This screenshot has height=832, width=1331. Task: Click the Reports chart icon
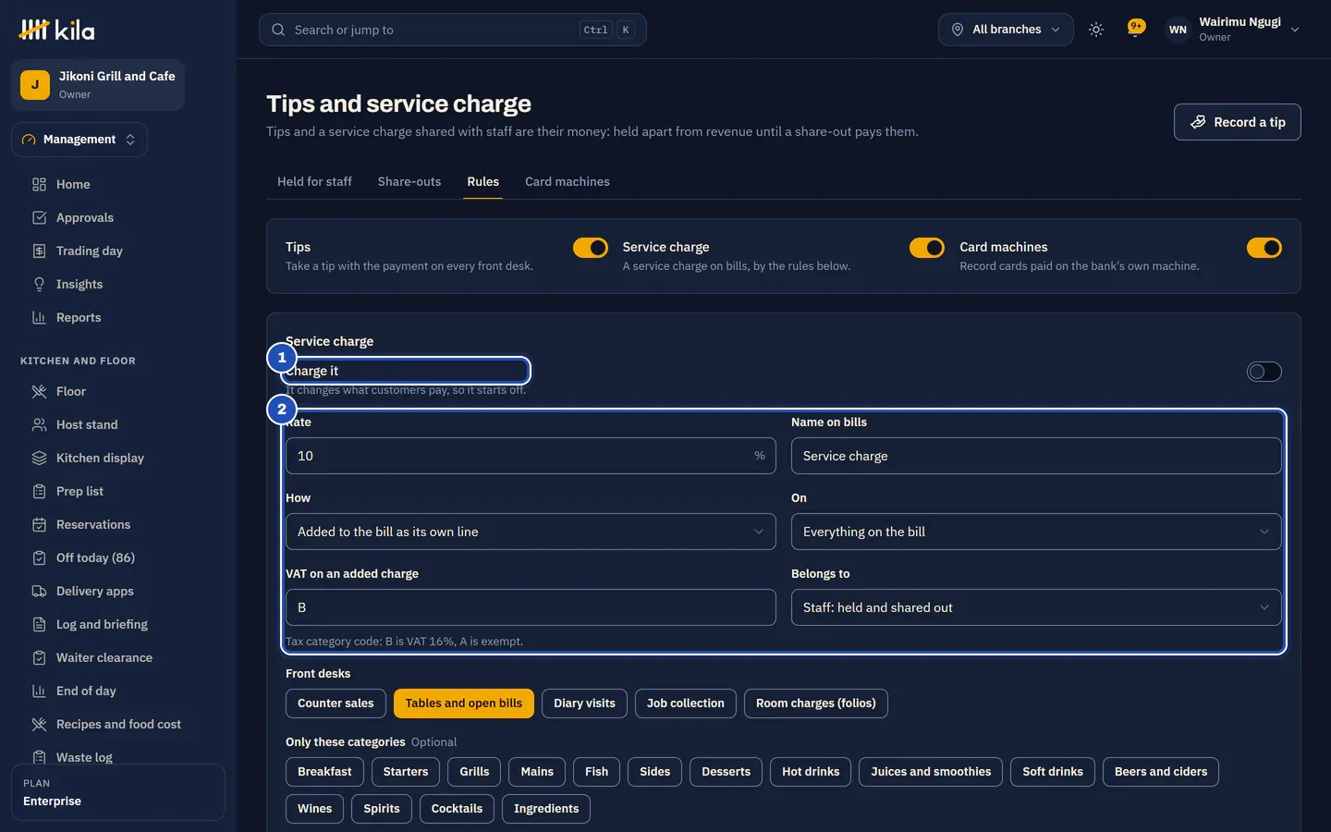pyautogui.click(x=39, y=317)
